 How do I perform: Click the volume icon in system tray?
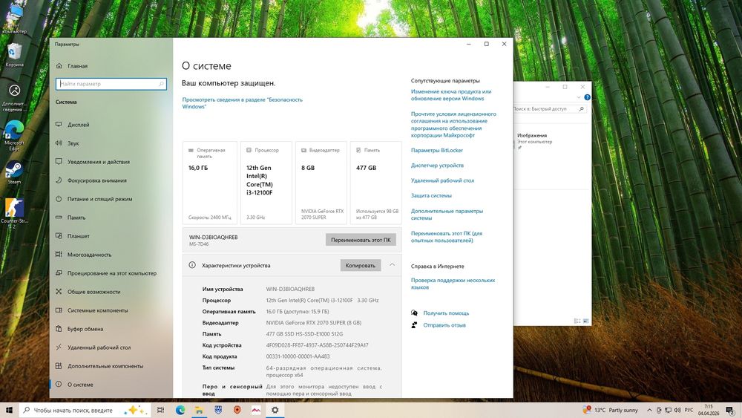pos(677,410)
